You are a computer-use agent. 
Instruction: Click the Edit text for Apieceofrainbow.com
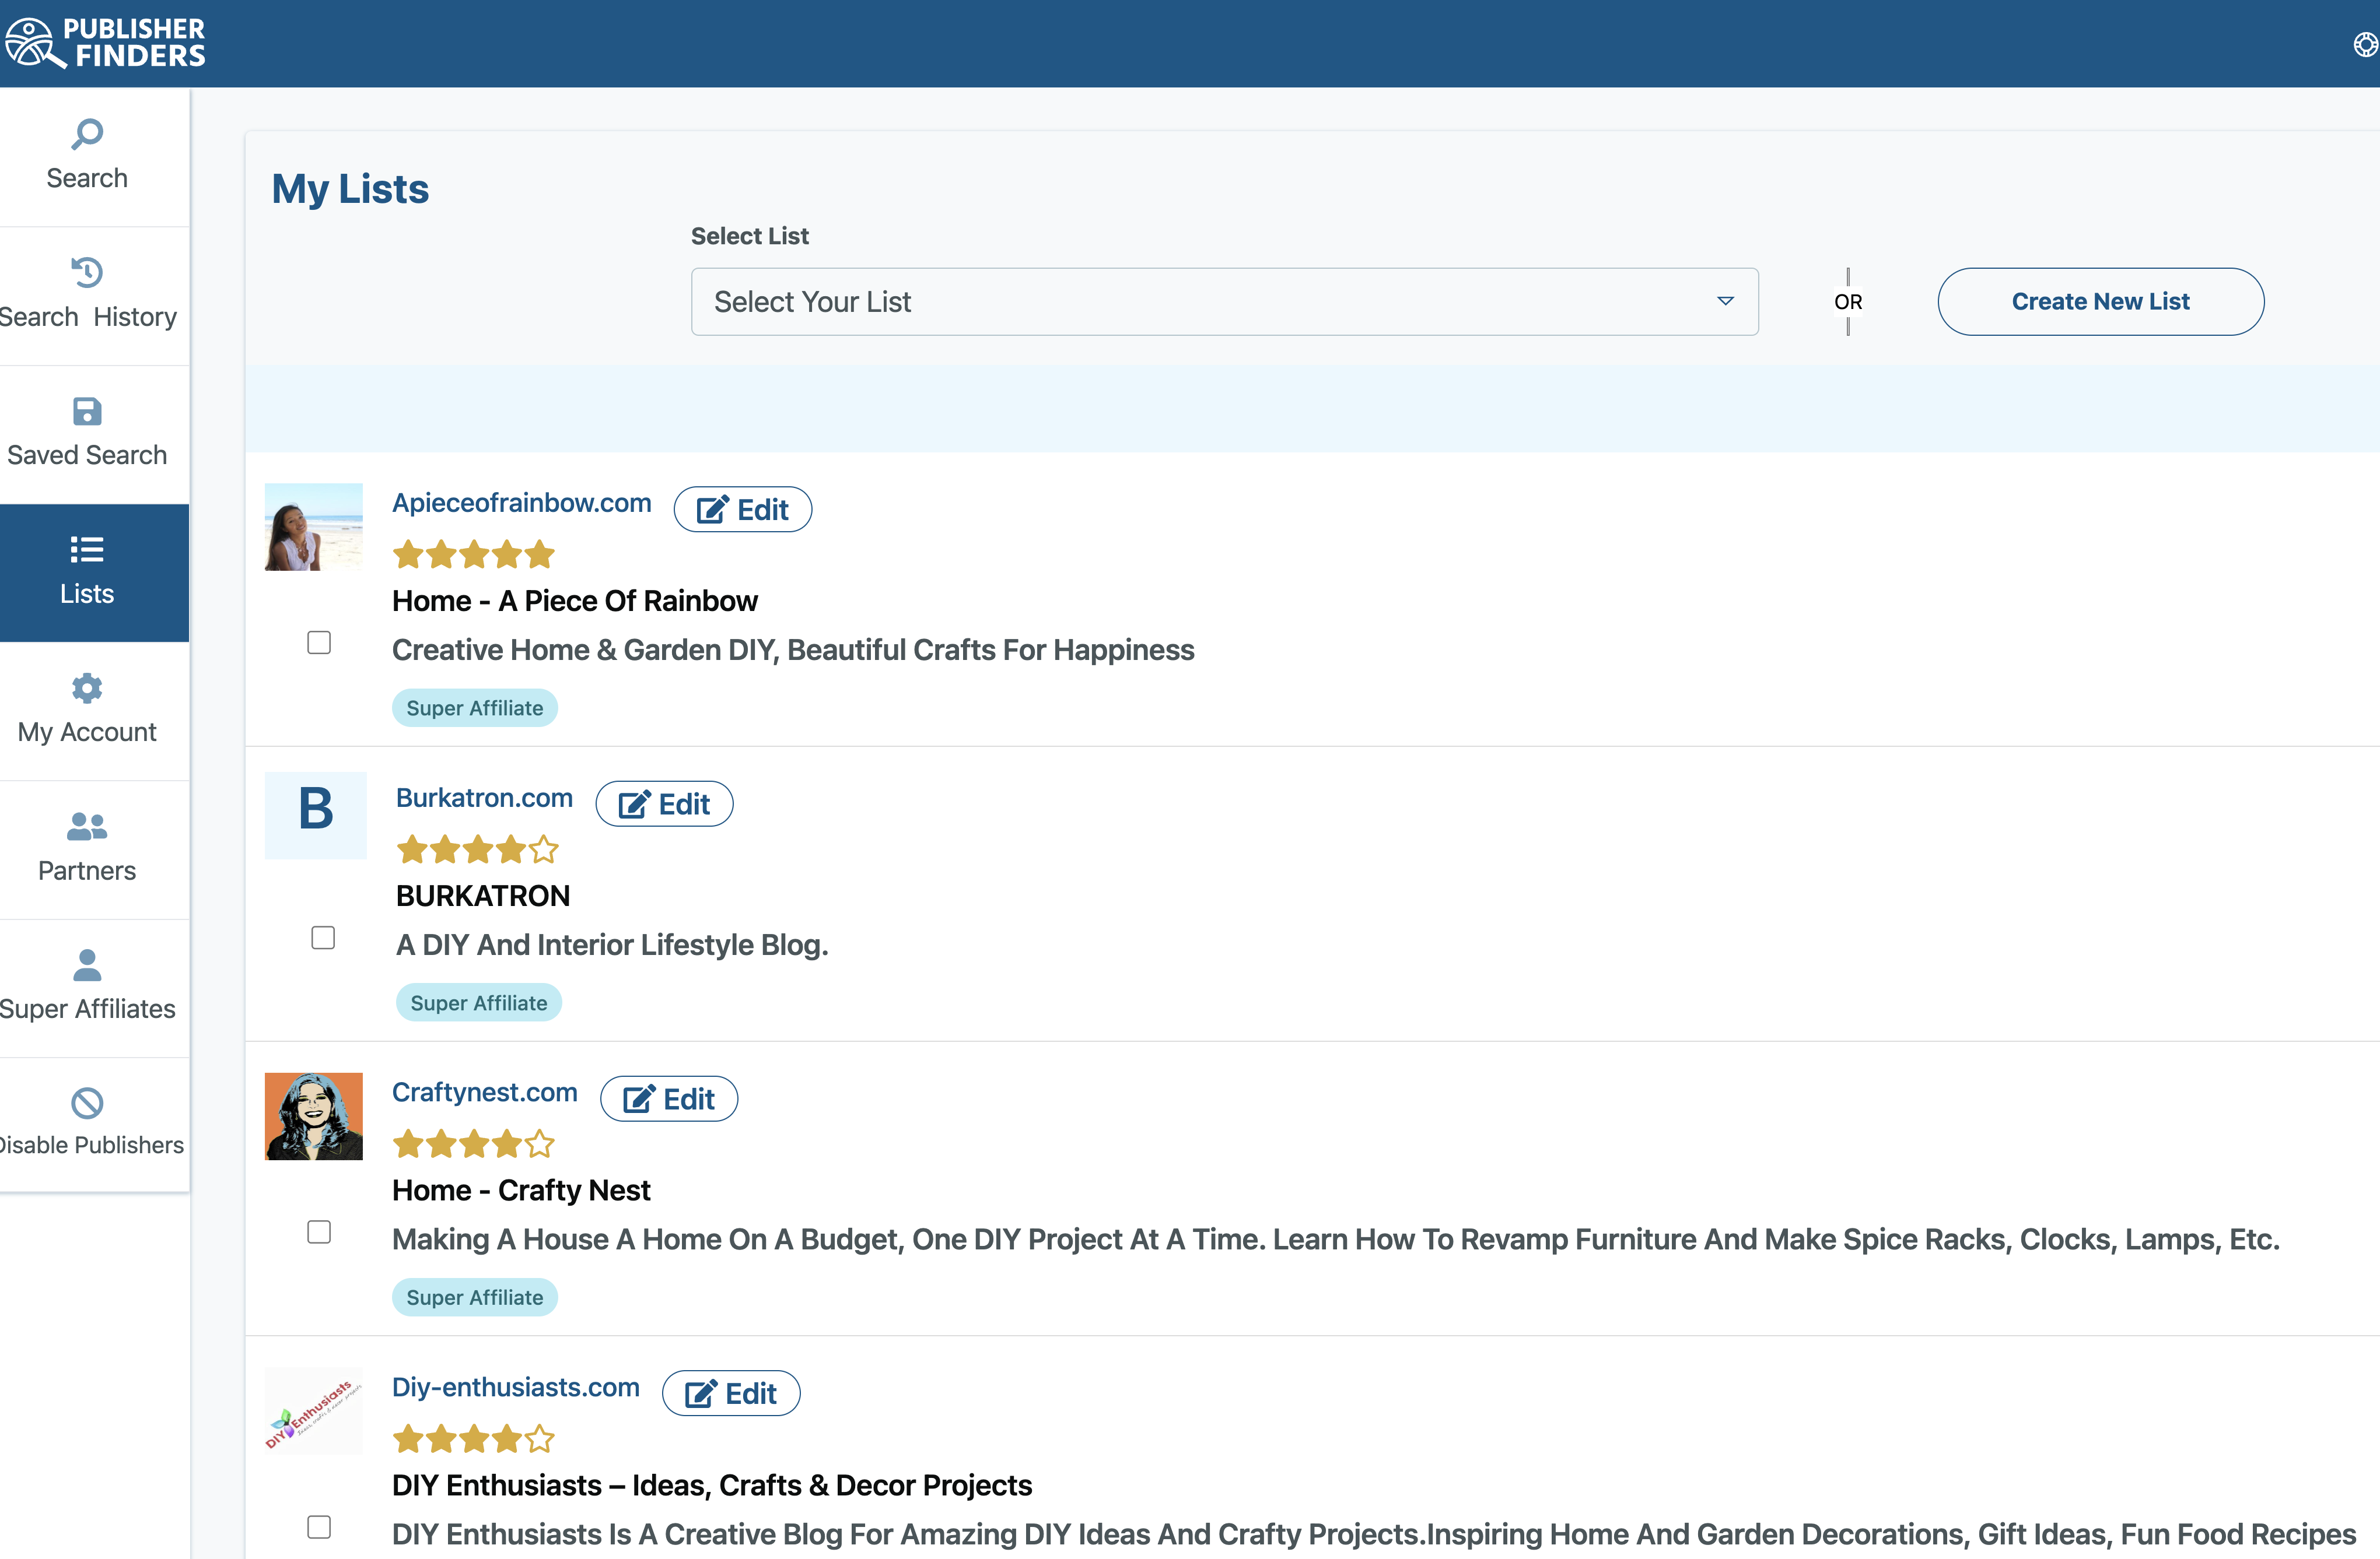point(763,510)
